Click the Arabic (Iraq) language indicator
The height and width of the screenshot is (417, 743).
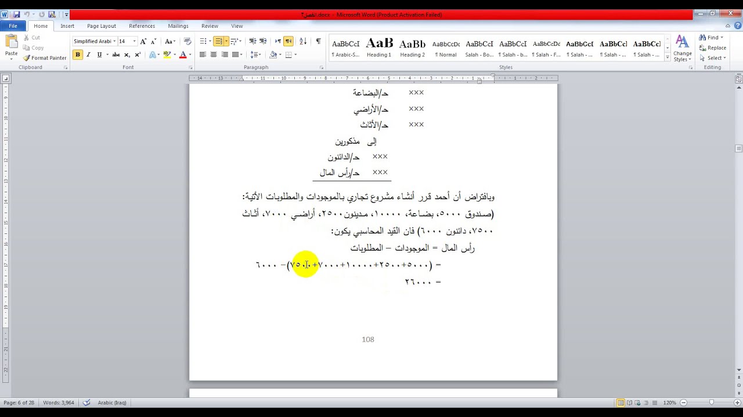tap(112, 403)
